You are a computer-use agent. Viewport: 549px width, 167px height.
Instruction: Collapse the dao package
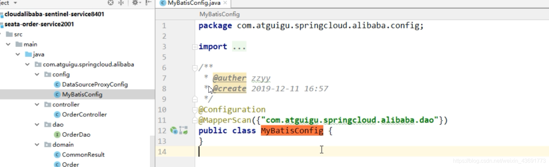click(37, 124)
